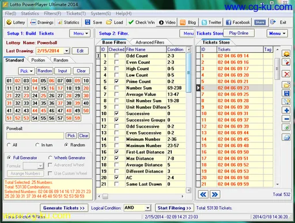Click the Tickets Store vertical scrollbar thumb

coord(277,69)
